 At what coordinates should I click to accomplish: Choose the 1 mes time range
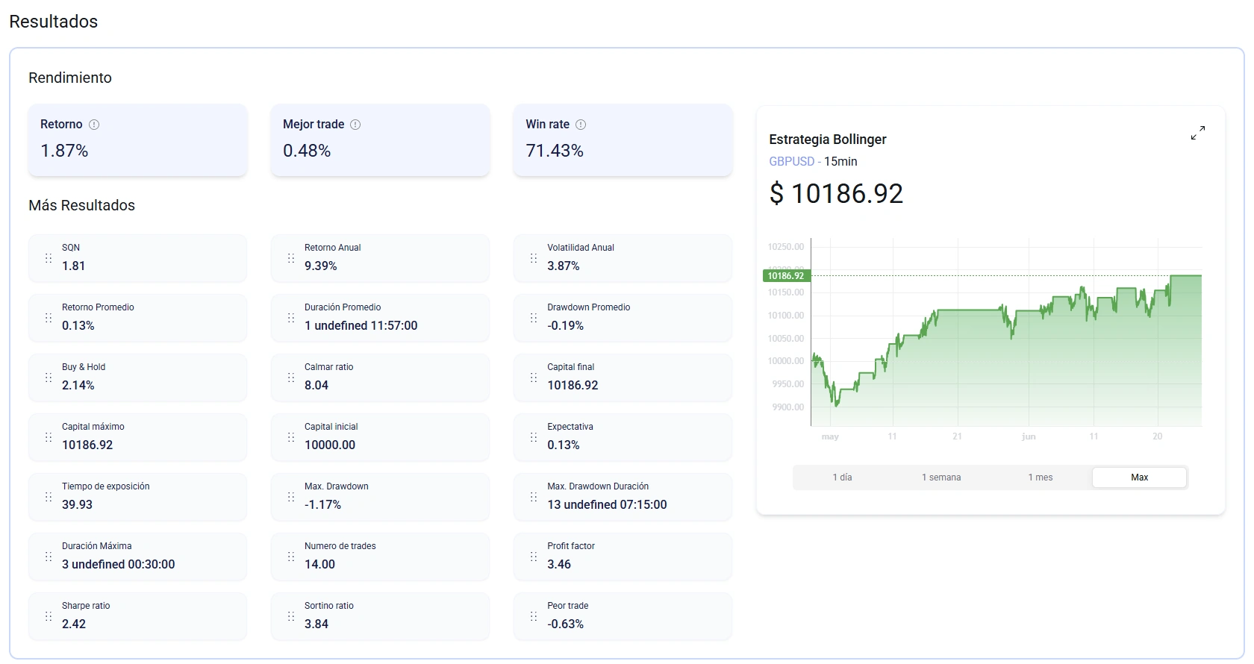(x=1041, y=477)
